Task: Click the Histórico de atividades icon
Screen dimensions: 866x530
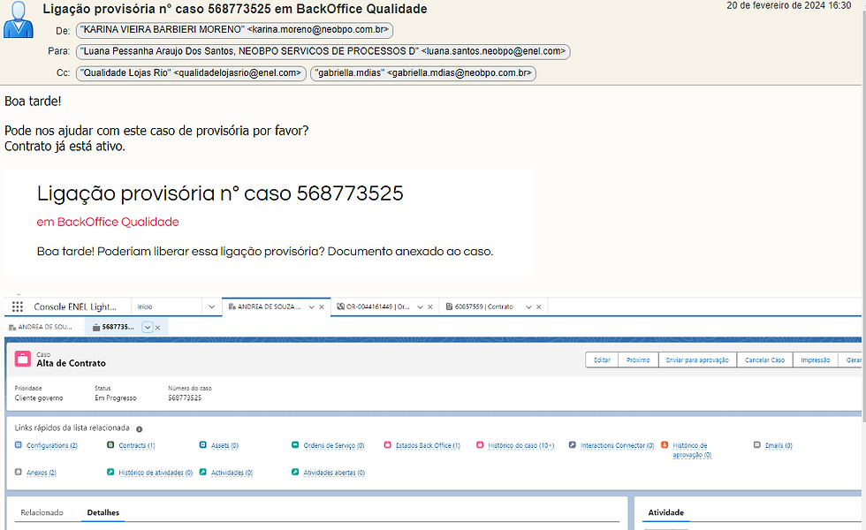Action: point(110,472)
